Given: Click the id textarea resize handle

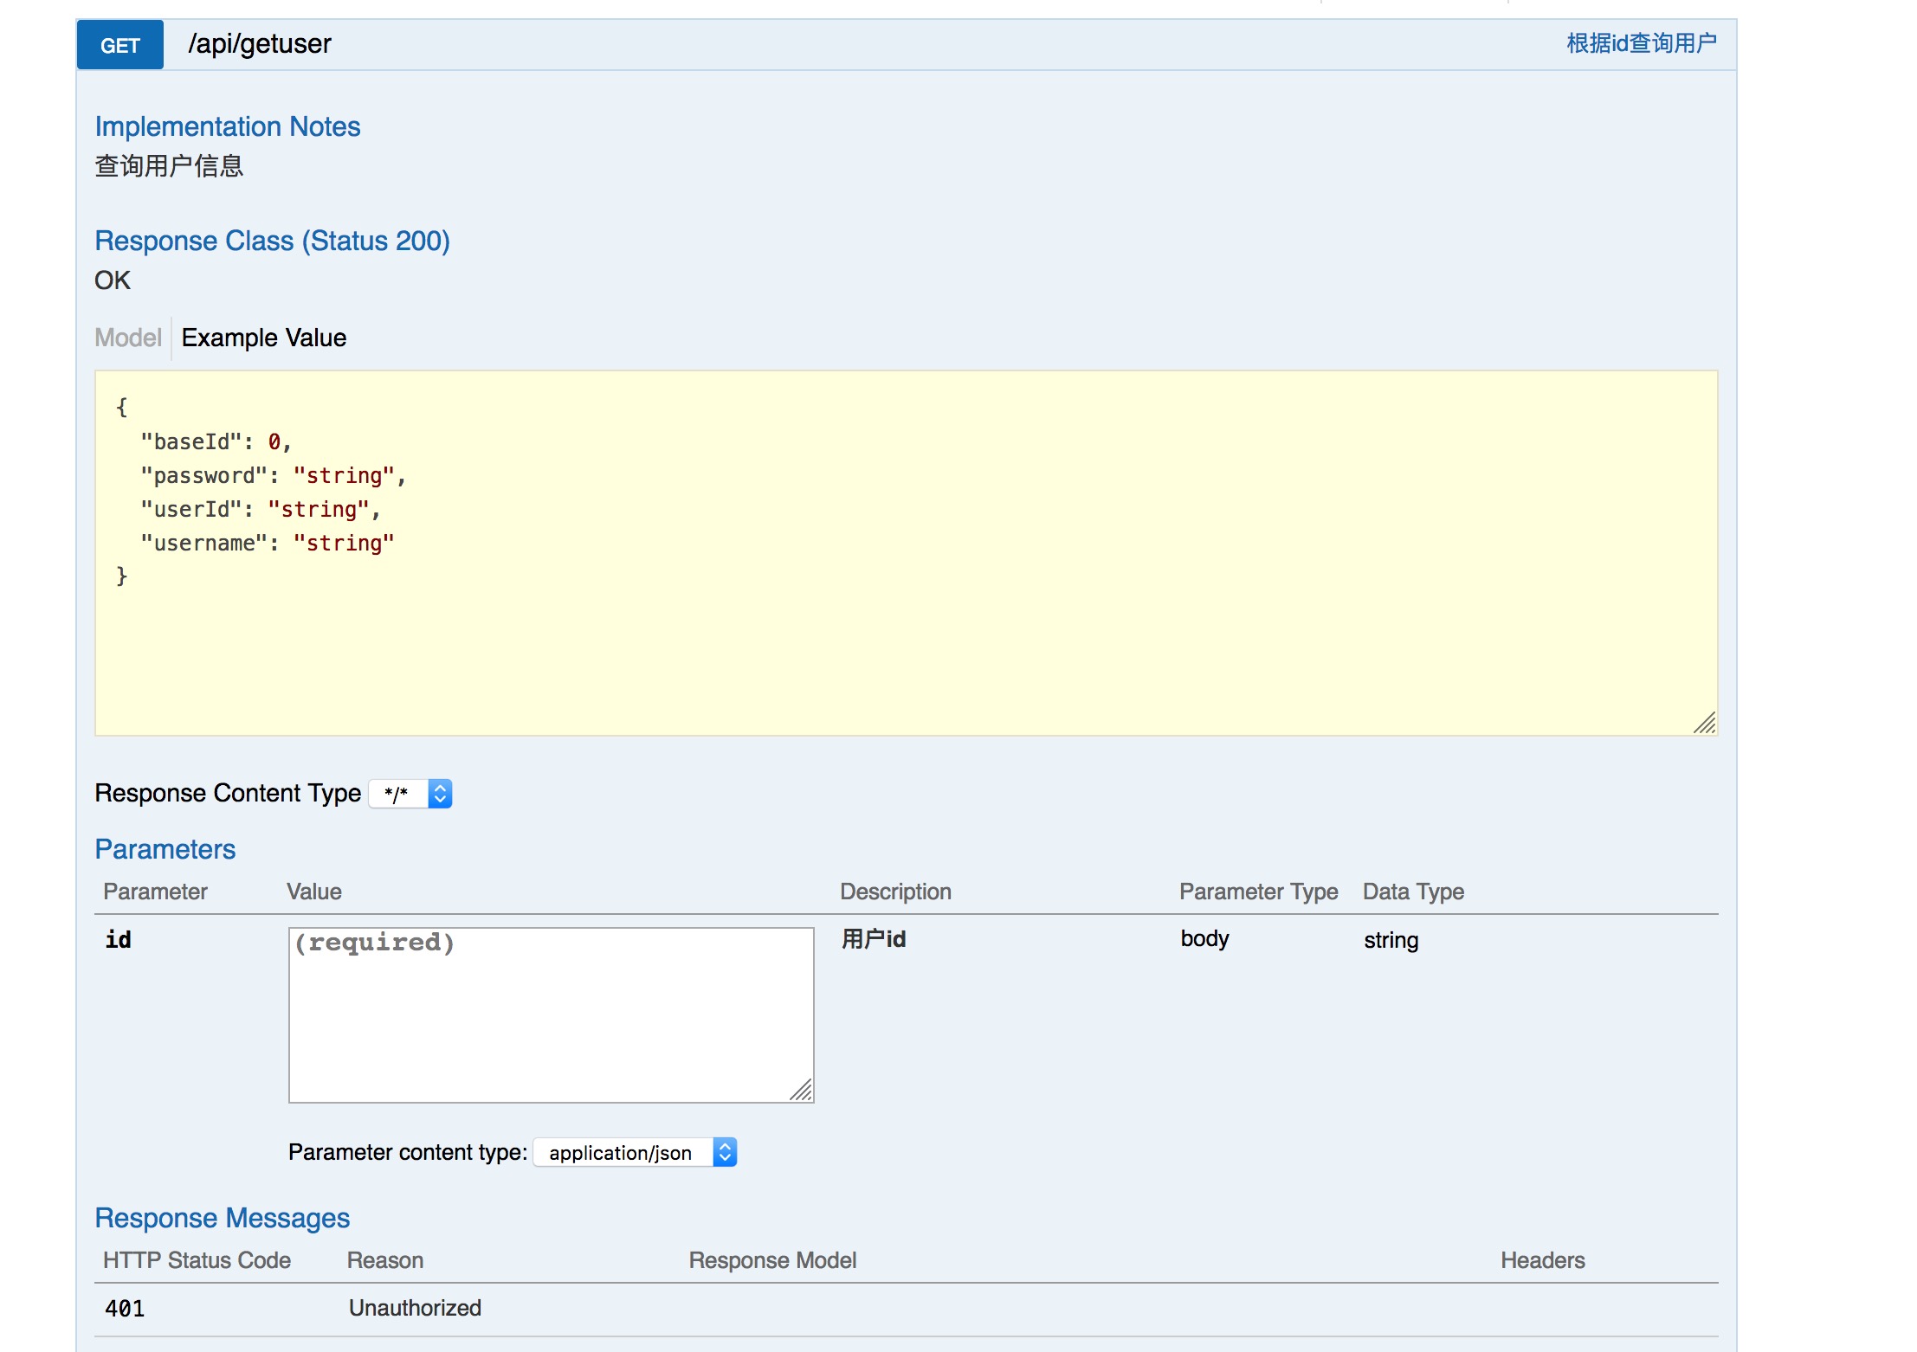Looking at the screenshot, I should pyautogui.click(x=802, y=1091).
